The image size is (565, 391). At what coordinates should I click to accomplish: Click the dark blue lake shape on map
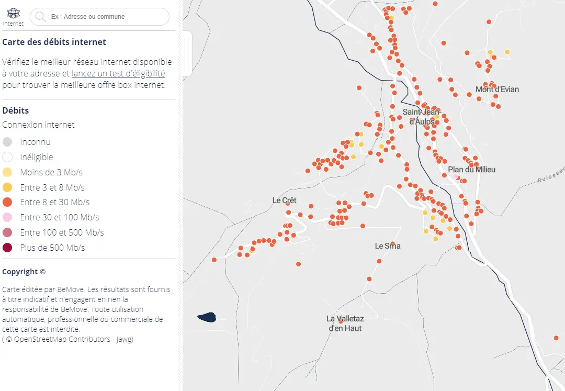207,317
